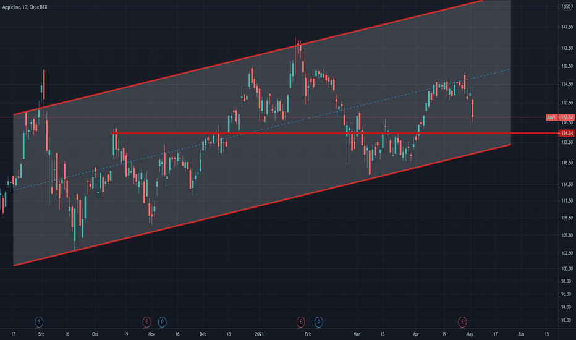Click the 94.00 price axis label
Viewport: 576px width, 340px height.
coord(566,307)
